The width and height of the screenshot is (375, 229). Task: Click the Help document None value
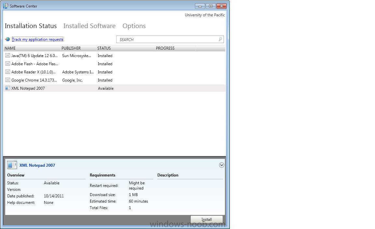pyautogui.click(x=49, y=202)
